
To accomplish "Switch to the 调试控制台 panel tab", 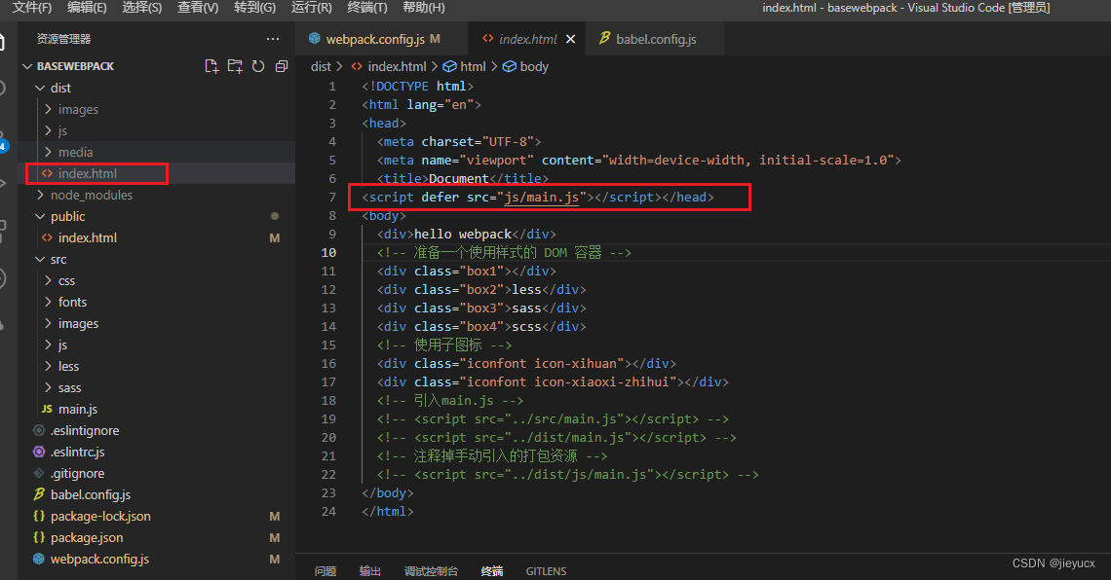I will (431, 571).
